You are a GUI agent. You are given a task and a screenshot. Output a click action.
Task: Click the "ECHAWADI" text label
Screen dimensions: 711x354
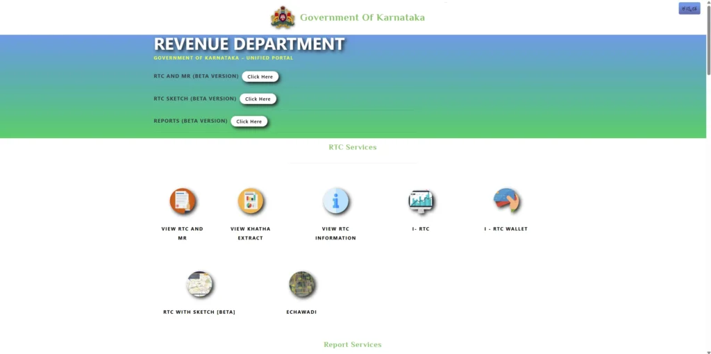coord(301,312)
